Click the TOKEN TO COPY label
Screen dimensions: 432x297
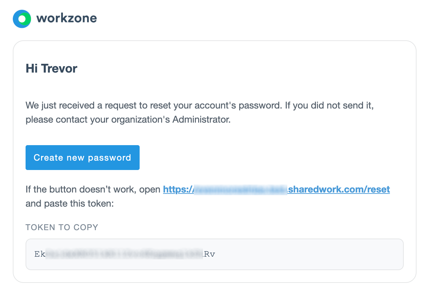pos(62,227)
